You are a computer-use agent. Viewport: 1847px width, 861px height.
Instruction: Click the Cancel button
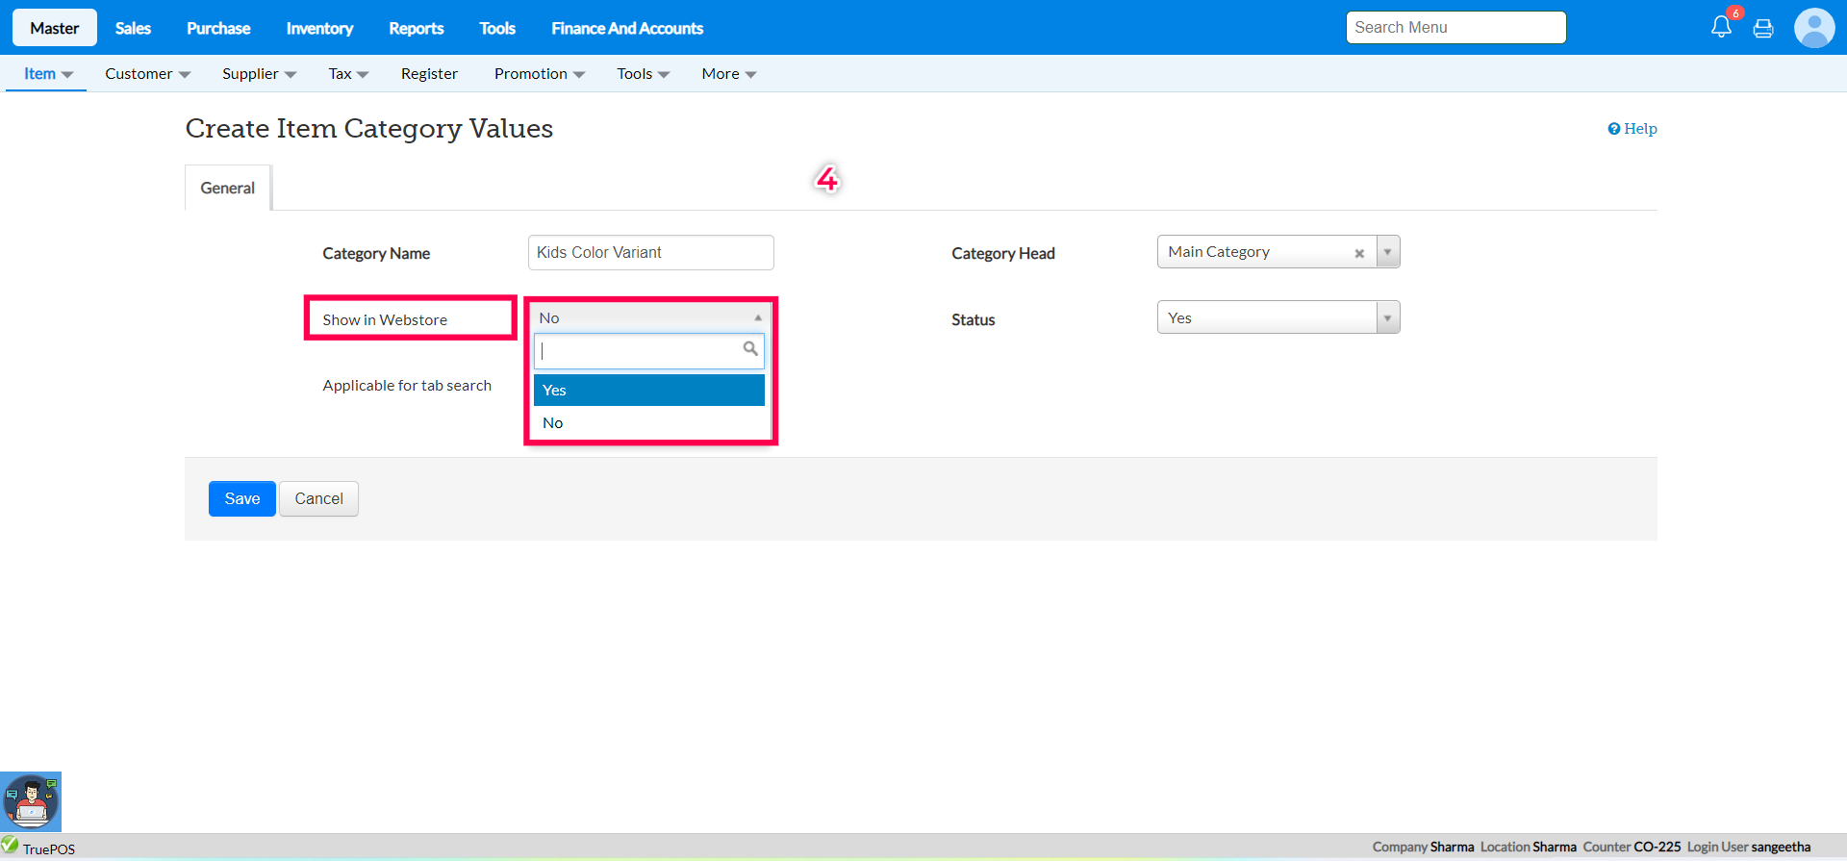pos(318,498)
